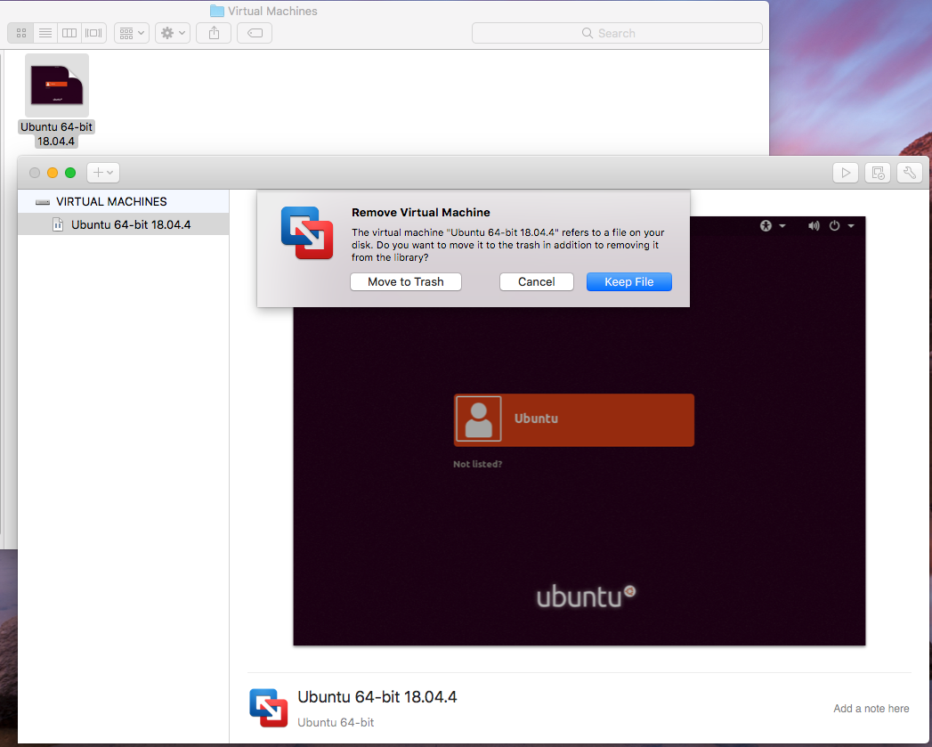Click the 'Not listed?' link
This screenshot has width=932, height=747.
(x=477, y=464)
